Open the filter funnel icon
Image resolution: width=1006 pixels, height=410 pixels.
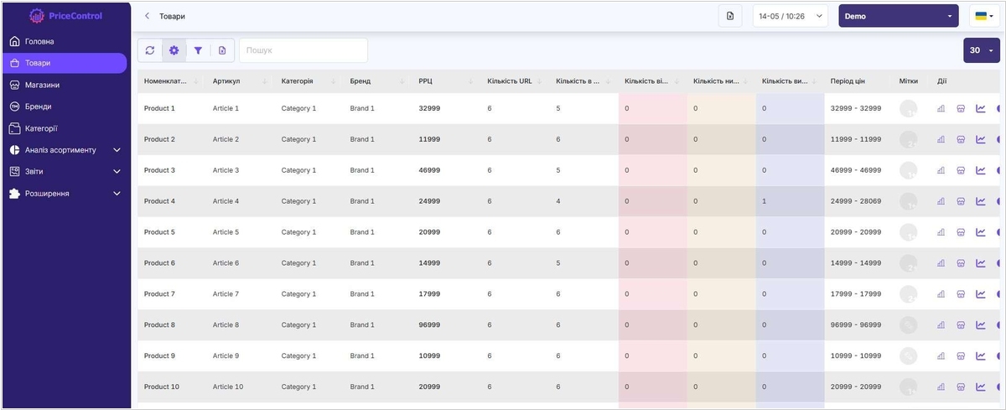coord(199,50)
